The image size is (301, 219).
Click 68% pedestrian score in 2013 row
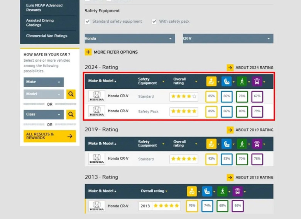pos(223,206)
